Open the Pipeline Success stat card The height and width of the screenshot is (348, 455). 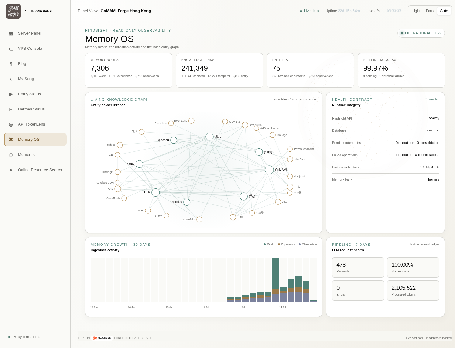tap(401, 70)
